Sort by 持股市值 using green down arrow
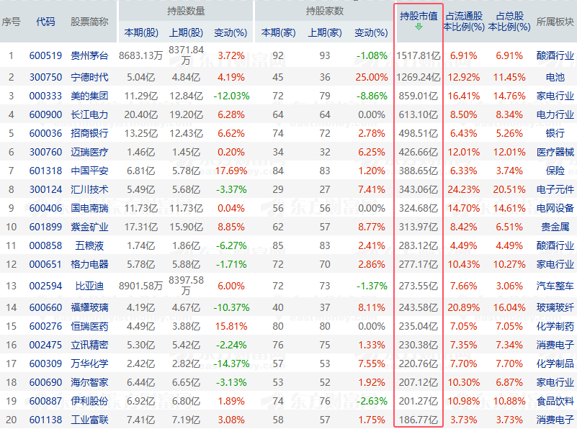Image resolution: width=577 pixels, height=429 pixels. pos(419,27)
